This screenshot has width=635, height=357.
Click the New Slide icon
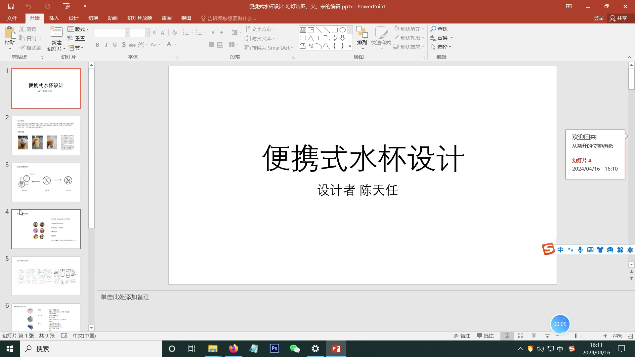[56, 32]
